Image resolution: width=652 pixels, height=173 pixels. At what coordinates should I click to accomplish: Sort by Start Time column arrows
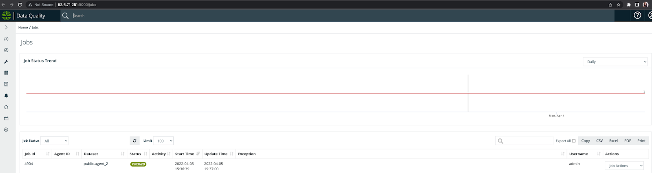[198, 154]
